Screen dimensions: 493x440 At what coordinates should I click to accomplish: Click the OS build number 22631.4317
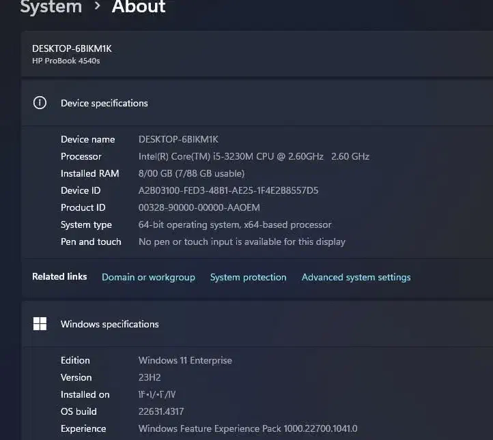[x=160, y=411]
